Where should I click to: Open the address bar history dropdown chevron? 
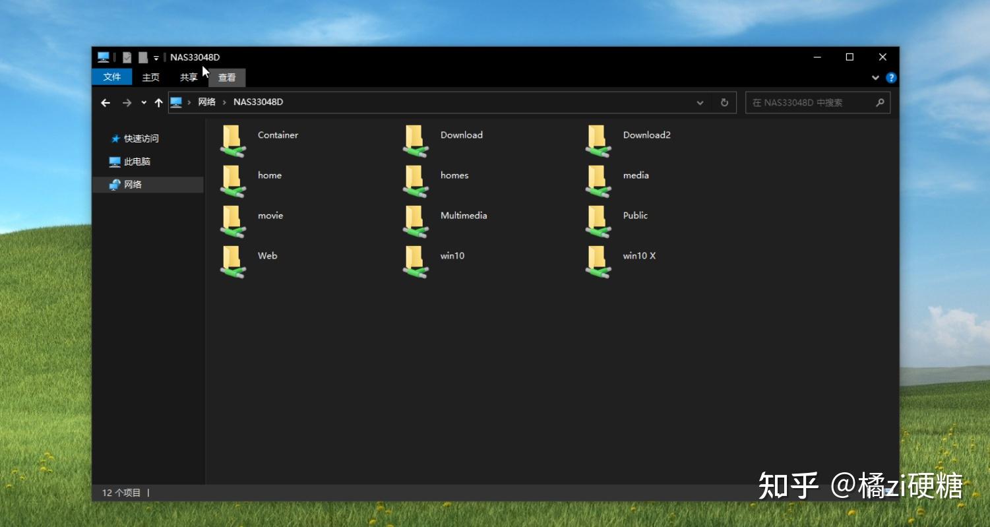(x=700, y=102)
